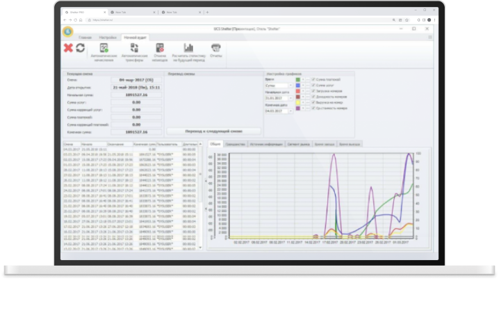
Task: Click the zoom magnifier icon in address bar
Action: pyautogui.click(x=394, y=20)
